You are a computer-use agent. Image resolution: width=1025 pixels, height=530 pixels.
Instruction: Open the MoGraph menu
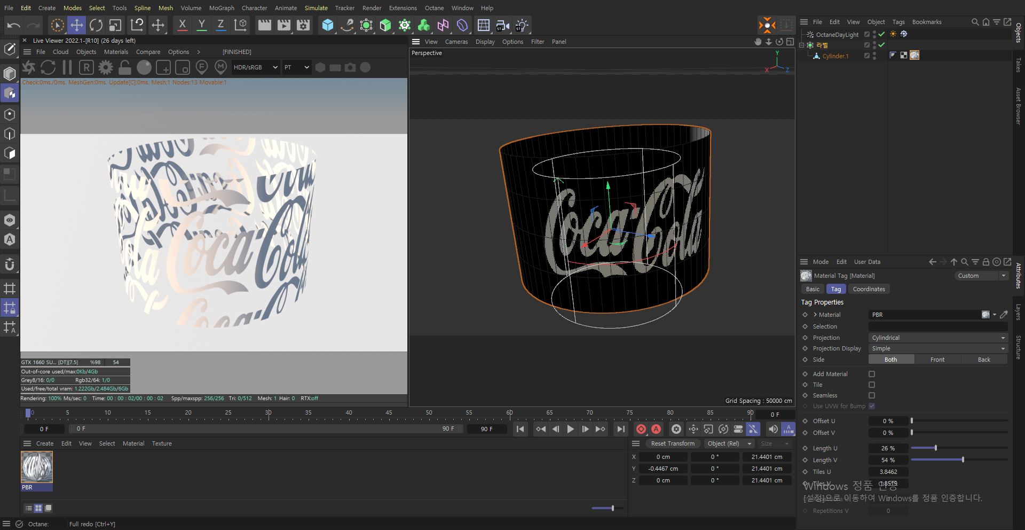(222, 8)
